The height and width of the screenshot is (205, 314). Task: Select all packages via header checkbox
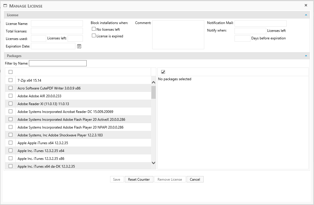(x=11, y=72)
